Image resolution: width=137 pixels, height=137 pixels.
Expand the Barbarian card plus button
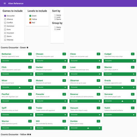(x=30, y=54)
